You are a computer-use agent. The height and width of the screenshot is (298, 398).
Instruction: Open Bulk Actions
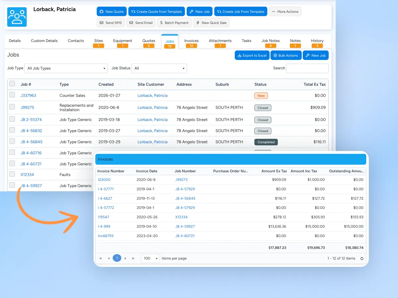(x=286, y=55)
